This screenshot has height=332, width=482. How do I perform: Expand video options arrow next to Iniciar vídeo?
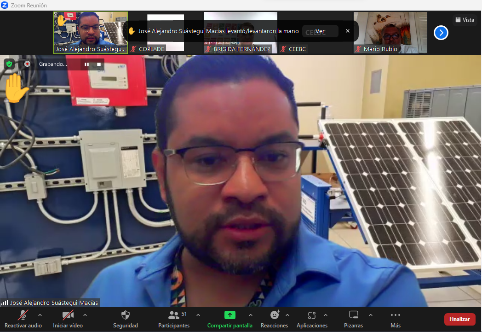pyautogui.click(x=85, y=315)
